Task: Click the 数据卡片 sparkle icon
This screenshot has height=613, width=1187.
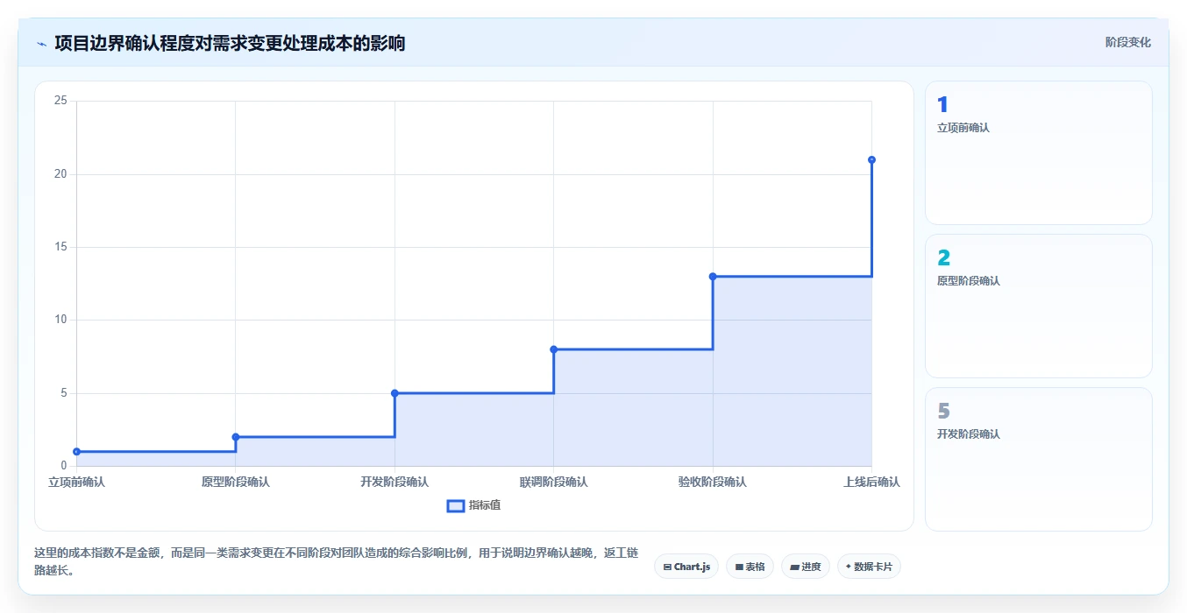Action: tap(848, 567)
